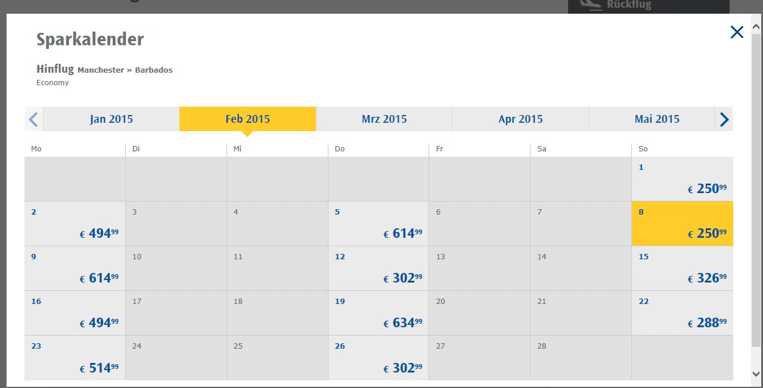The image size is (763, 388).
Task: Click unavailable day 28 cell
Action: pos(581,358)
